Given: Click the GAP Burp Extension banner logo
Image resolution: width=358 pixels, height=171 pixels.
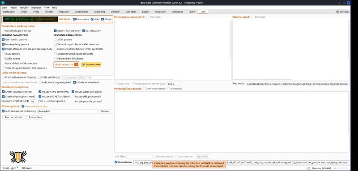Looking at the screenshot, I should (x=30, y=19).
